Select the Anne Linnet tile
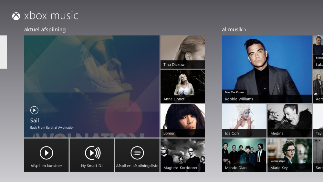The height and width of the screenshot is (182, 323). click(x=183, y=86)
